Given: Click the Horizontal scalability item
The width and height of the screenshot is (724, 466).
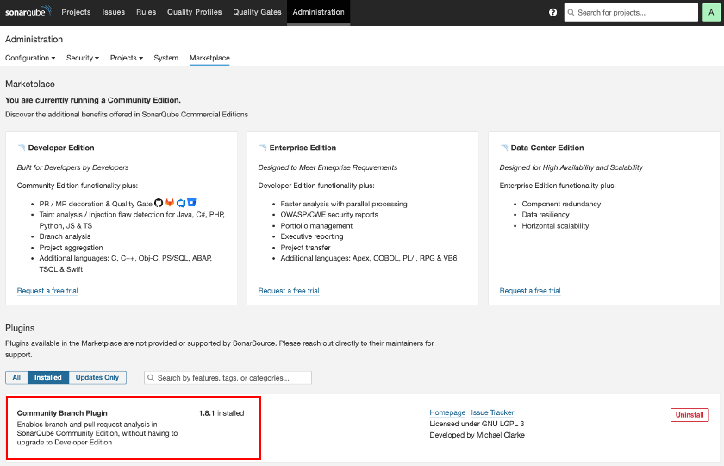Looking at the screenshot, I should coord(555,225).
